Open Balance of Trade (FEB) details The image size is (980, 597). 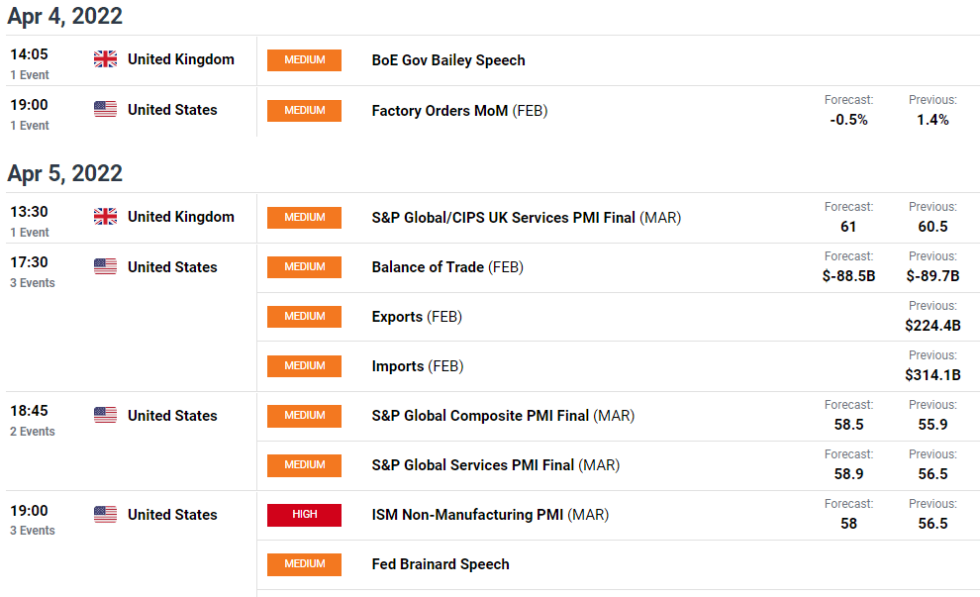(447, 267)
